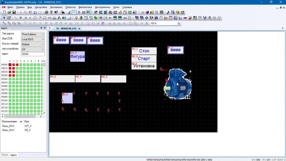Click the compile hammer tools icon
286x161 pixels.
point(96,12)
